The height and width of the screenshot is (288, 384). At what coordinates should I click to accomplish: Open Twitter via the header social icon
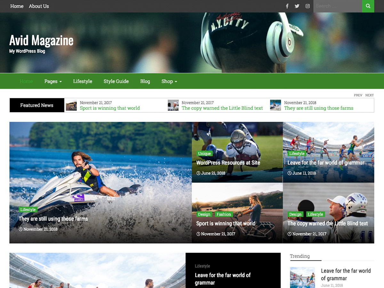pyautogui.click(x=297, y=6)
